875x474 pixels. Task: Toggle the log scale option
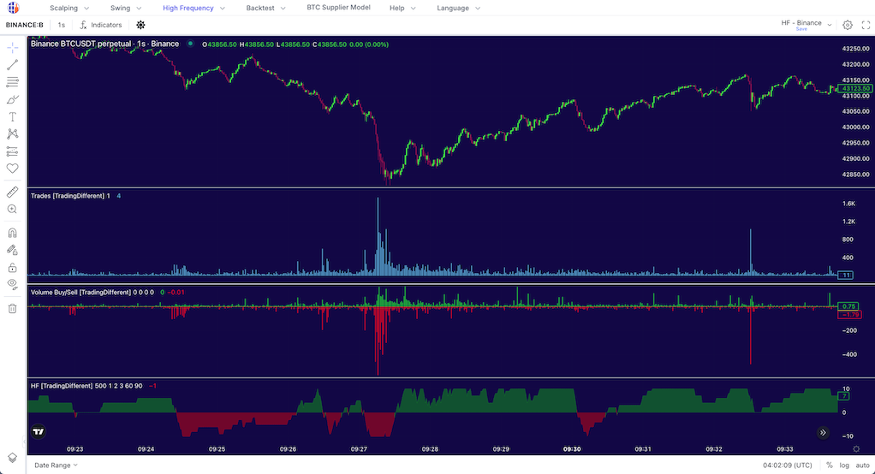pyautogui.click(x=843, y=465)
